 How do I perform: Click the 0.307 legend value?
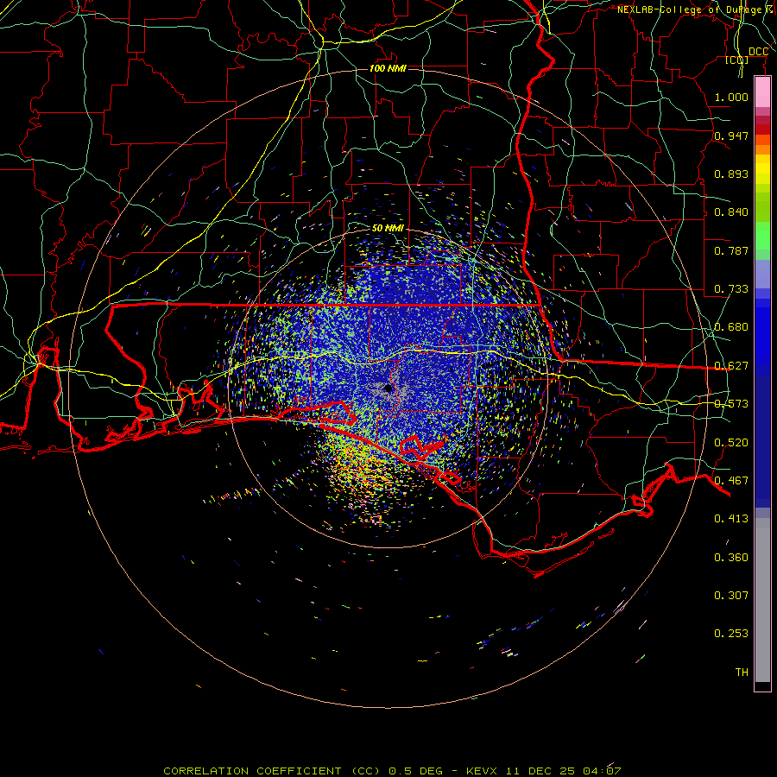(x=731, y=595)
